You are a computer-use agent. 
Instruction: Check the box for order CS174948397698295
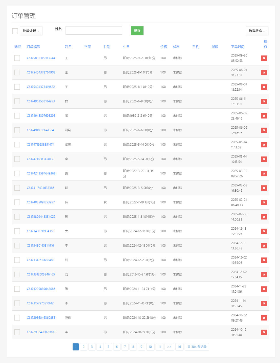(17, 116)
